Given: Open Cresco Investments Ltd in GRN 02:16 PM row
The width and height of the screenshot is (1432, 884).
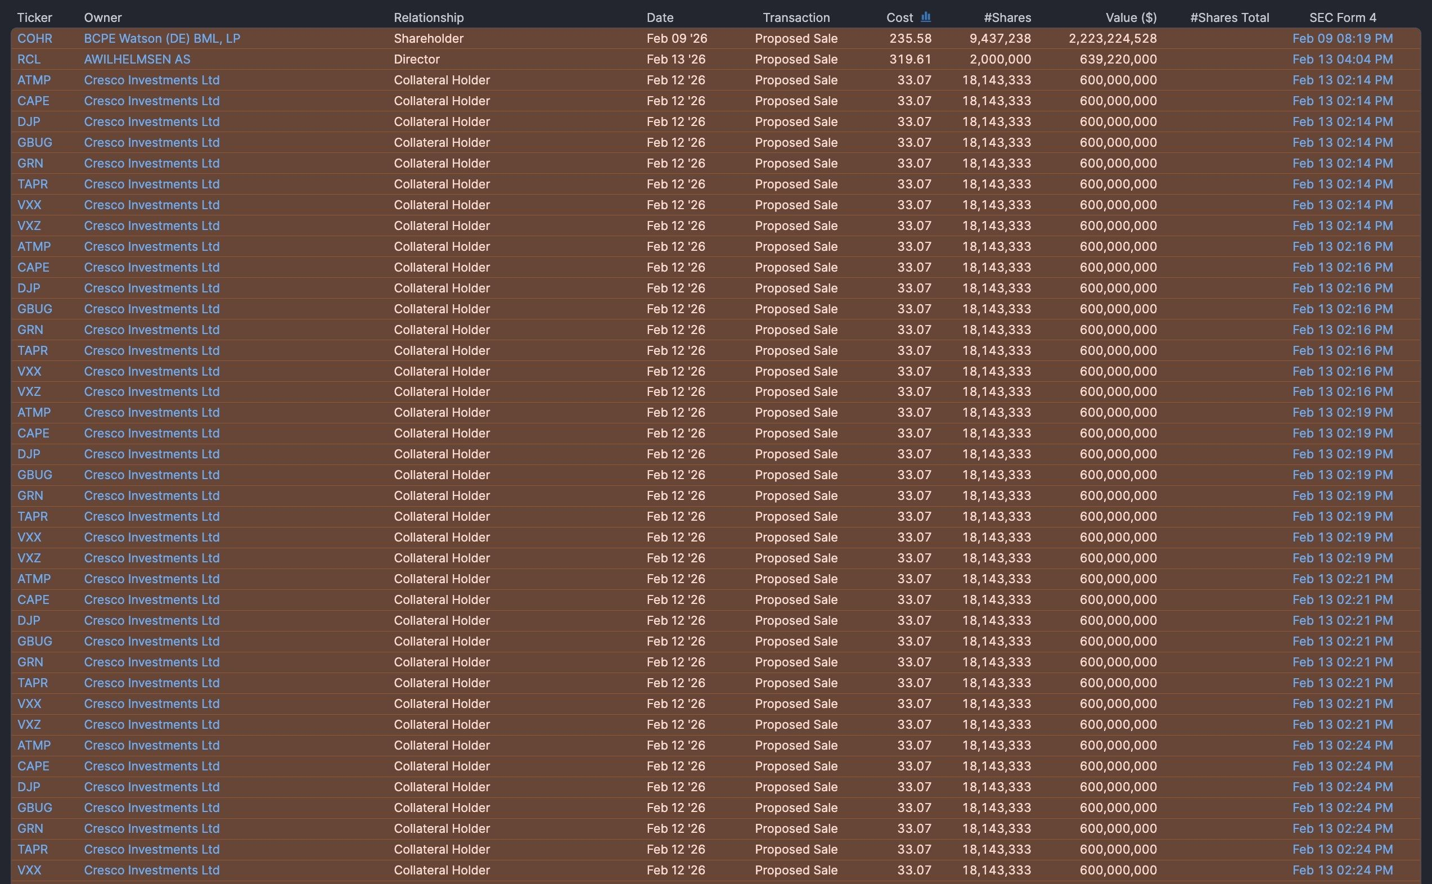Looking at the screenshot, I should [152, 330].
